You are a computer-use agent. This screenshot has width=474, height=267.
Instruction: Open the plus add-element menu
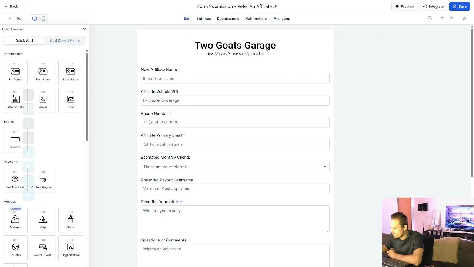tap(10, 19)
